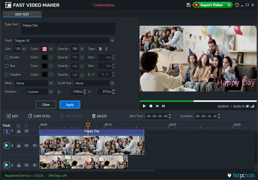This screenshot has height=180, width=258.
Task: Hide track 1 with the eye icon
Action: pos(27,131)
